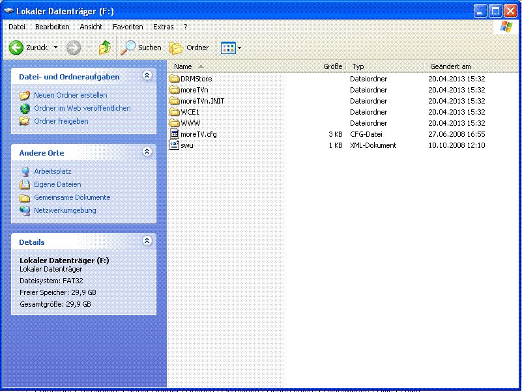
Task: Open the Extras menu
Action: 163,27
